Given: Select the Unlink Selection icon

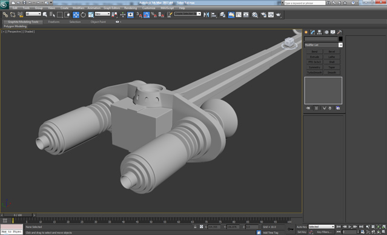Looking at the screenshot, I should 13,15.
